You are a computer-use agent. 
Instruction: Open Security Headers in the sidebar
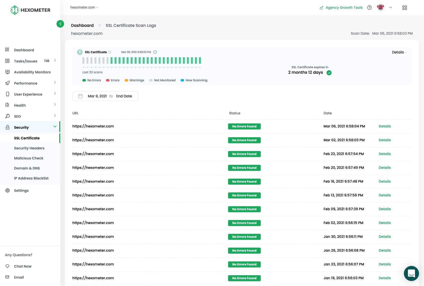tap(29, 148)
